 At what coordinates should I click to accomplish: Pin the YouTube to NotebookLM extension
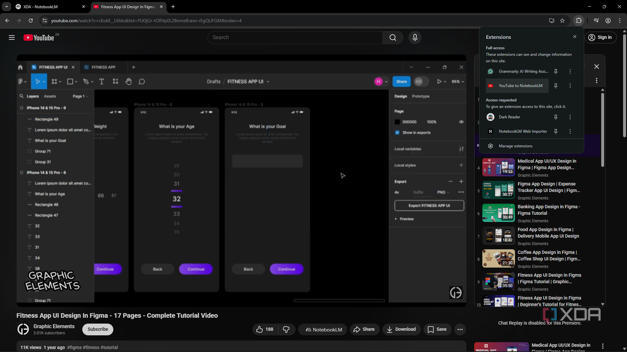pos(556,86)
